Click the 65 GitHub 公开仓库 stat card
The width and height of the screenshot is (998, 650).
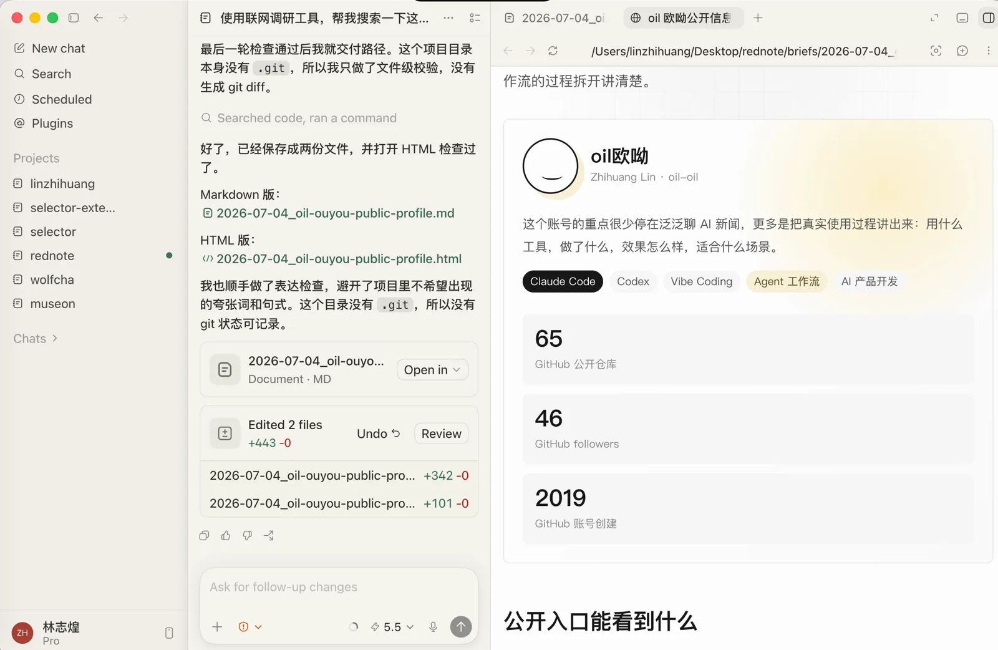click(748, 349)
